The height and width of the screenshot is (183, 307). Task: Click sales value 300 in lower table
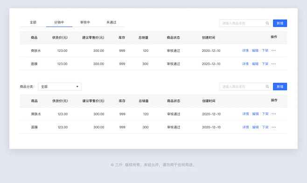146,127
